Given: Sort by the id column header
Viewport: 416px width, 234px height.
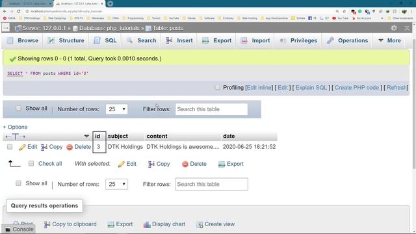Looking at the screenshot, I should [97, 136].
